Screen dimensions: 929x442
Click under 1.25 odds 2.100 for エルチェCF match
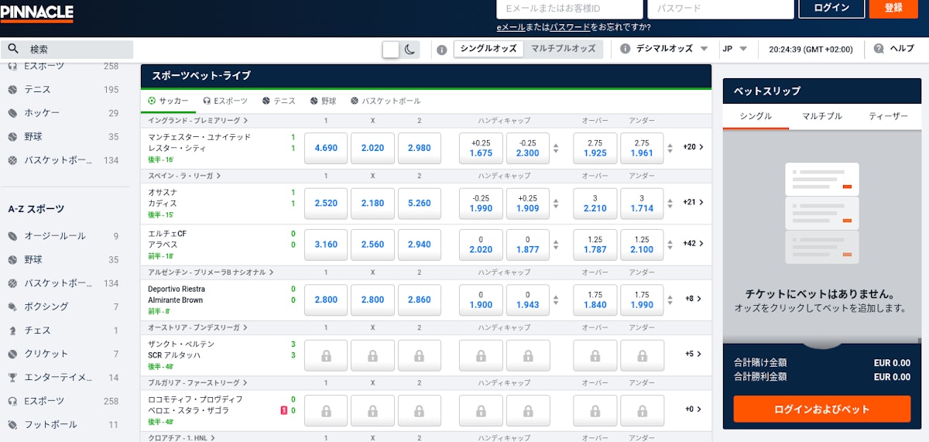point(642,244)
